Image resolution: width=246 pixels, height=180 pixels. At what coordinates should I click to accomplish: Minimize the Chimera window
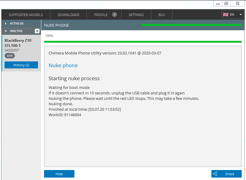(218, 4)
